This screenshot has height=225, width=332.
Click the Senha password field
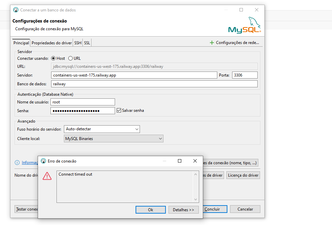click(82, 110)
